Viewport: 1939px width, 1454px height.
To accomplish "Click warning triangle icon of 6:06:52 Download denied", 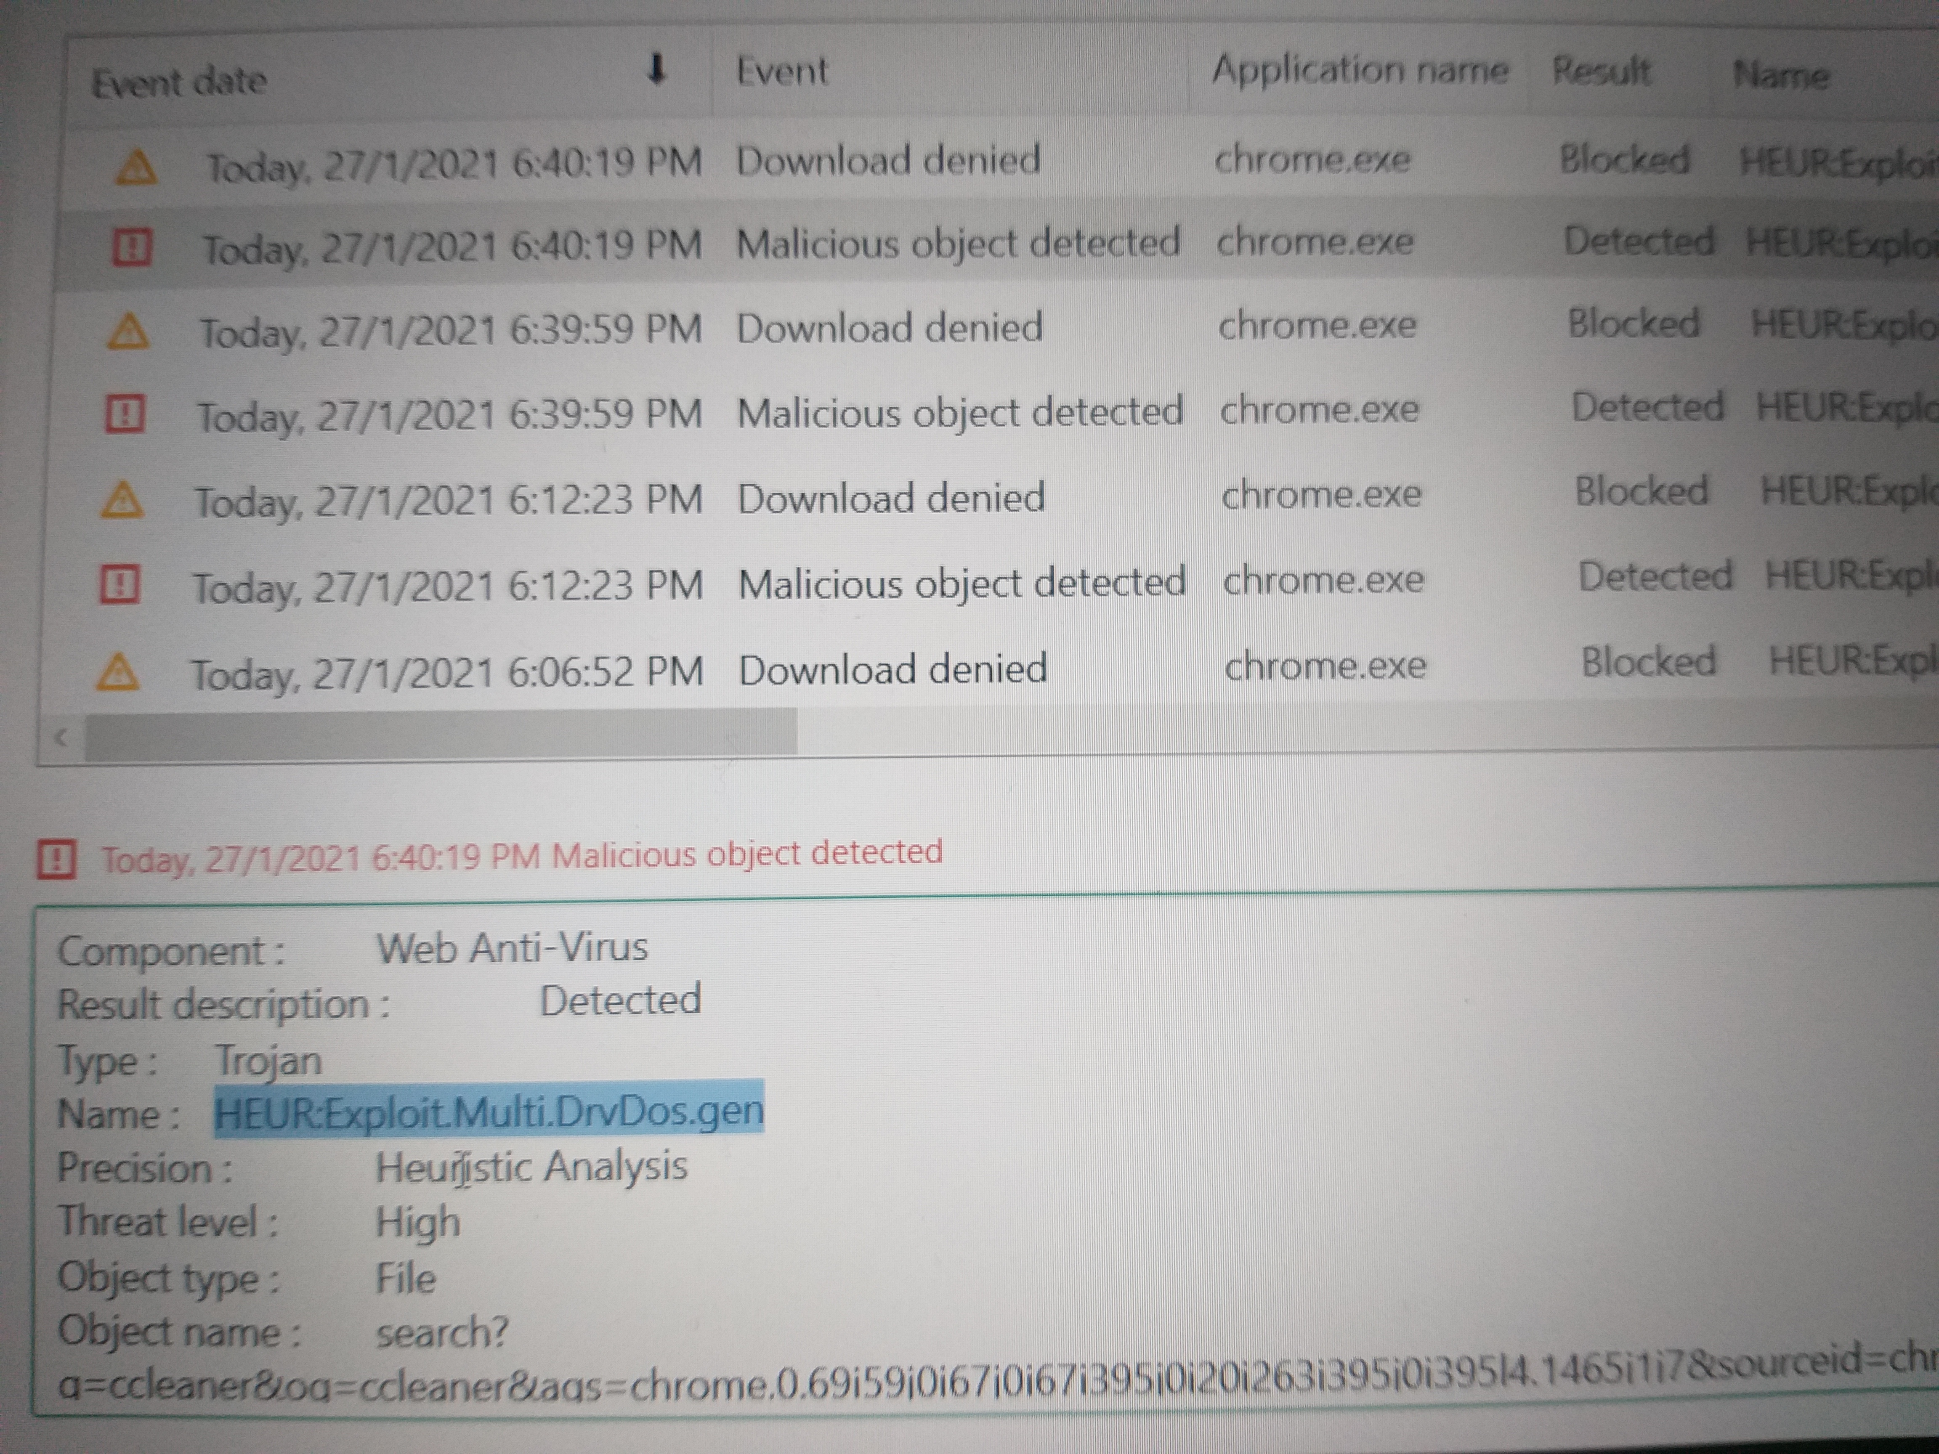I will pyautogui.click(x=117, y=673).
